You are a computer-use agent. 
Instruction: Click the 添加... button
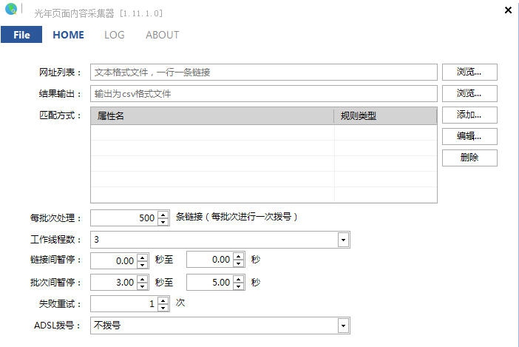click(x=469, y=115)
